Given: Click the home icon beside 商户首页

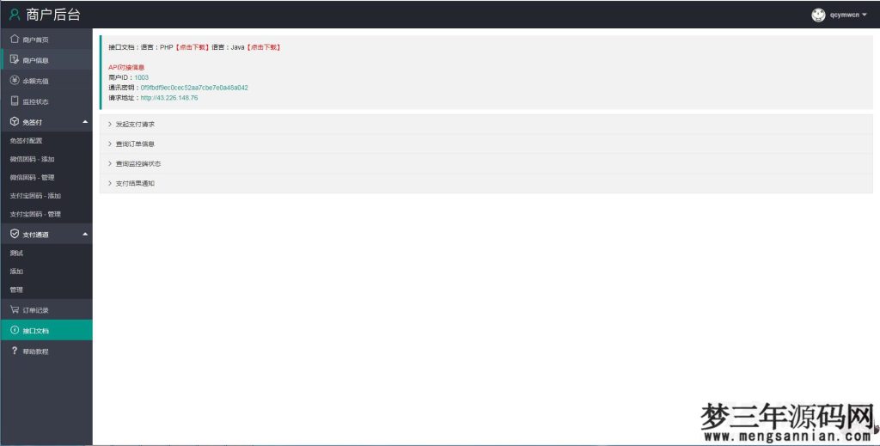Looking at the screenshot, I should point(15,40).
